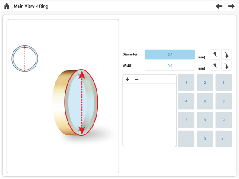Tap keypad number 9
Screen dimensions: 239x179
(223, 120)
